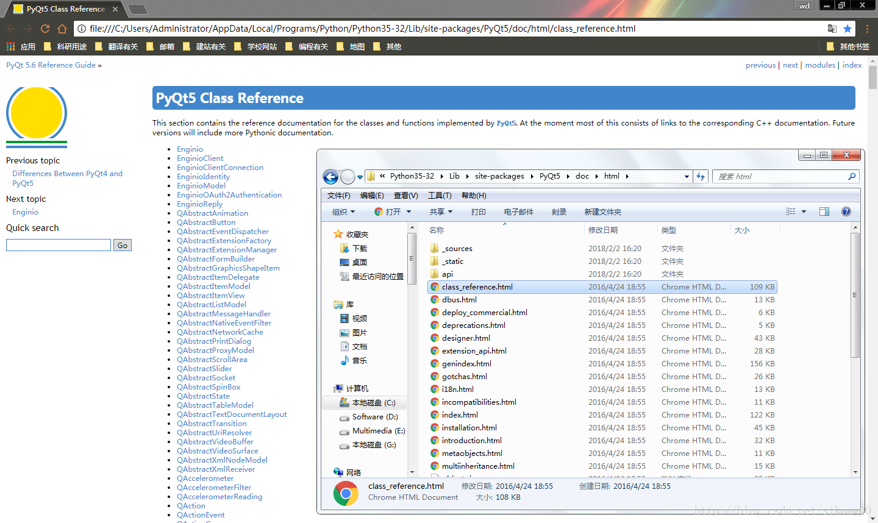Screen dimensions: 878x523
Task: Open Explorer help question mark icon
Action: tap(846, 212)
